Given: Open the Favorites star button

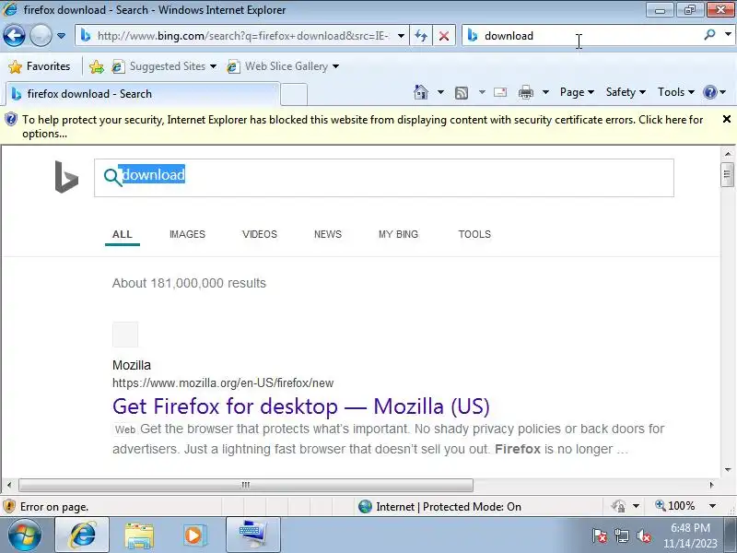Looking at the screenshot, I should (40, 66).
